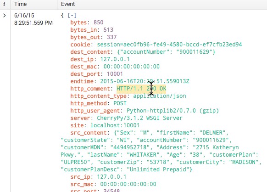Click "WHITAKER" in the src_content text

143,155
